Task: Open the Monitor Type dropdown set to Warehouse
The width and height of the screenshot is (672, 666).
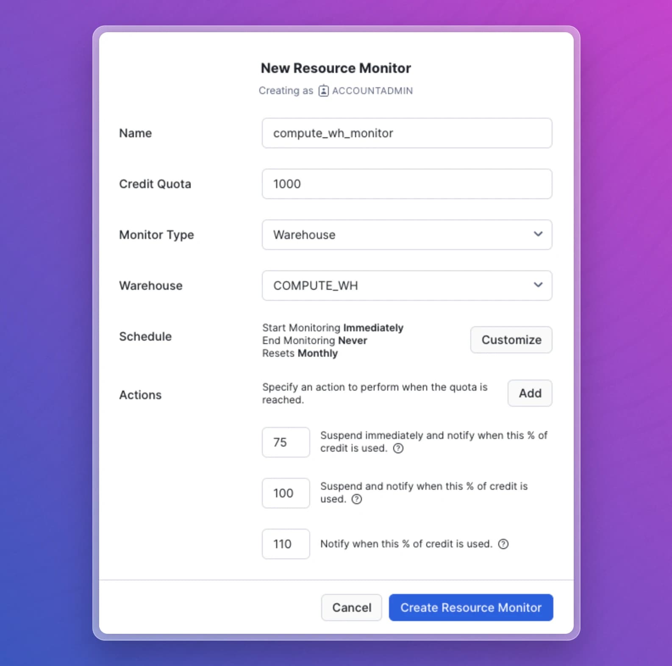Action: pyautogui.click(x=407, y=235)
